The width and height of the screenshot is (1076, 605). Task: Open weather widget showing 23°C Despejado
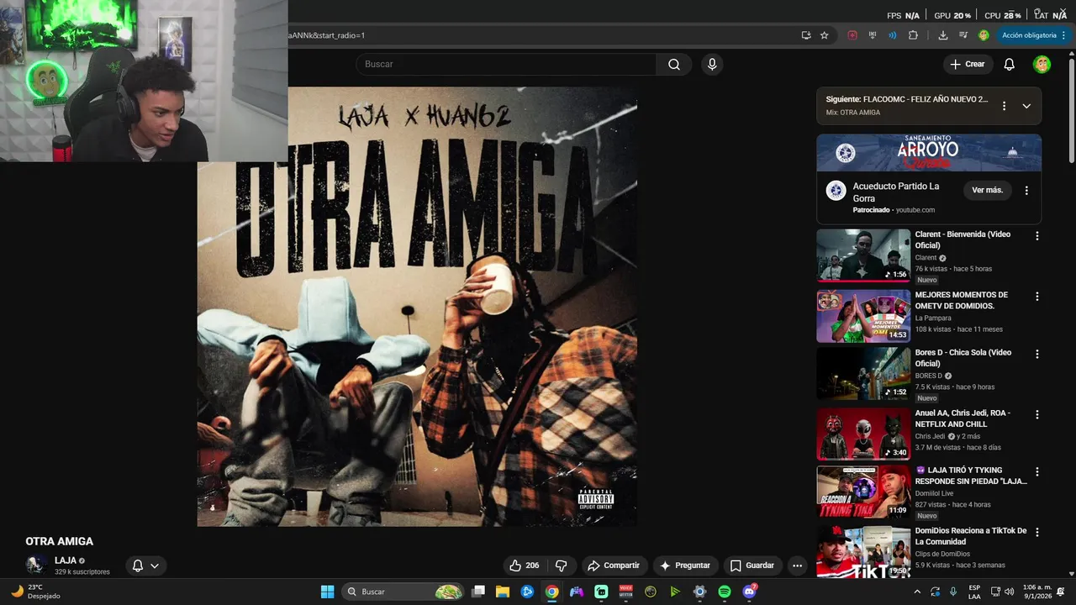(x=35, y=592)
